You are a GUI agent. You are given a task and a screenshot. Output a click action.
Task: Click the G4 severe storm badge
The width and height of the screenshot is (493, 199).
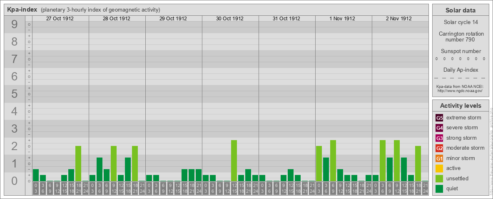[439, 128]
